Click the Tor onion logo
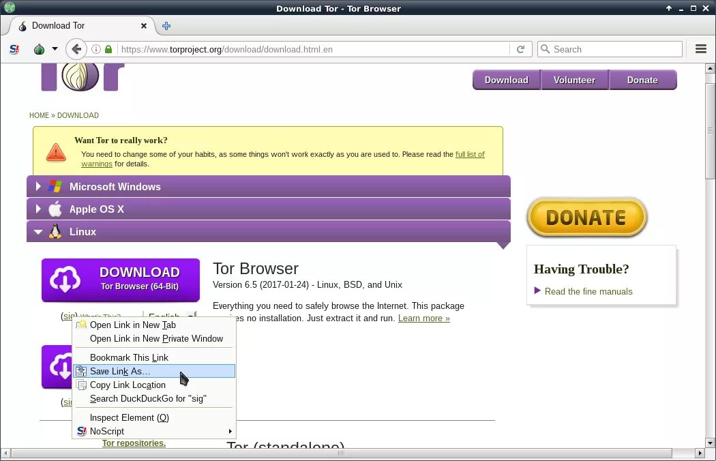This screenshot has width=716, height=461. coord(80,76)
